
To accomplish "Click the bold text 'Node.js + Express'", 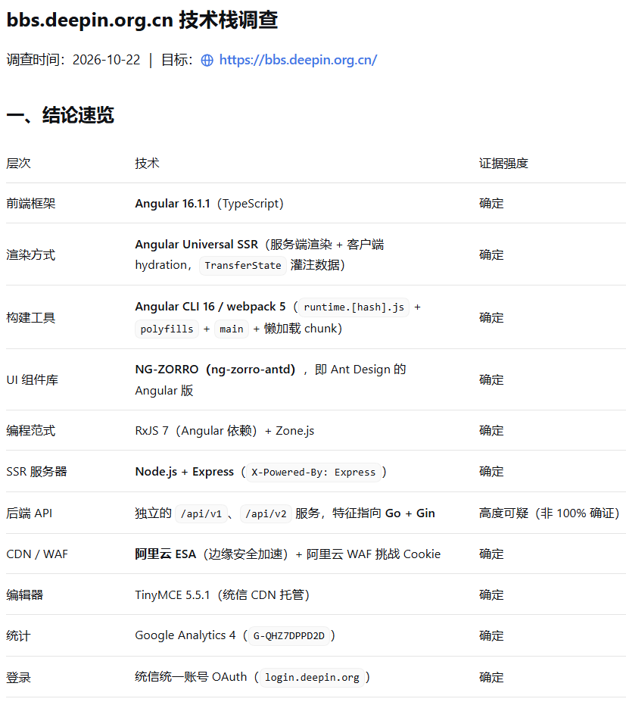I will point(185,472).
